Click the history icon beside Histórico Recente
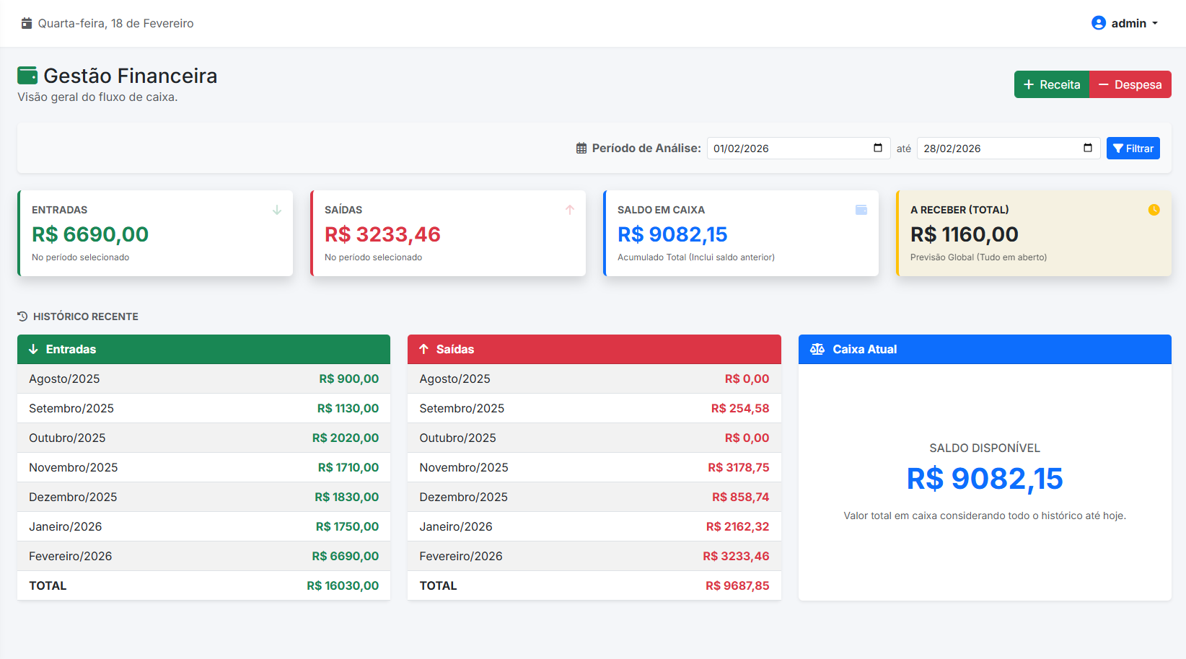Screen dimensions: 1186x659 click(x=21, y=316)
